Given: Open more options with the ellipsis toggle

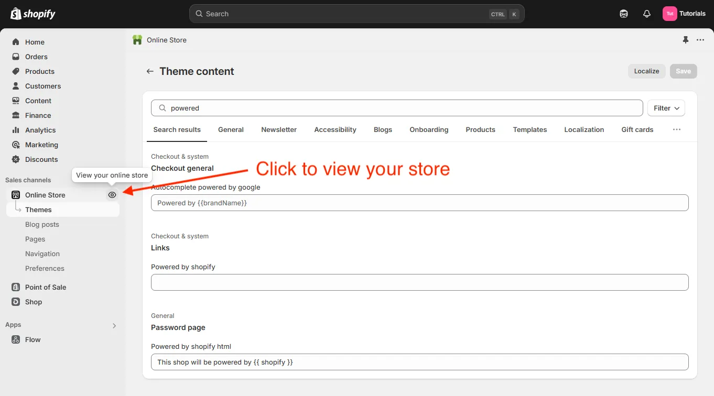Looking at the screenshot, I should pyautogui.click(x=700, y=40).
